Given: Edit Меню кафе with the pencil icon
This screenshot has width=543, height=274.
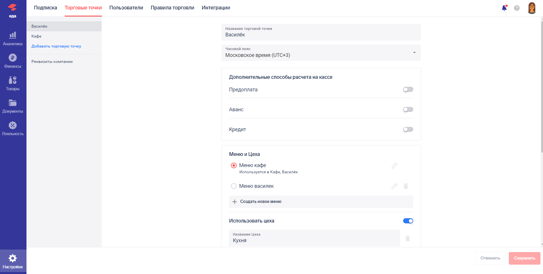Looking at the screenshot, I should click(x=394, y=166).
